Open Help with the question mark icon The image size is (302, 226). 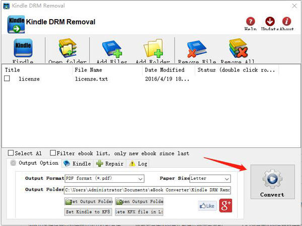tap(250, 21)
